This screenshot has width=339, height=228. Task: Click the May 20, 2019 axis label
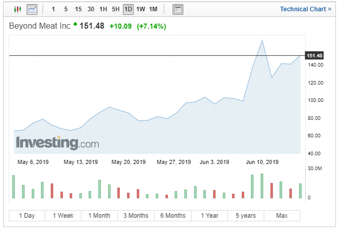tap(129, 162)
